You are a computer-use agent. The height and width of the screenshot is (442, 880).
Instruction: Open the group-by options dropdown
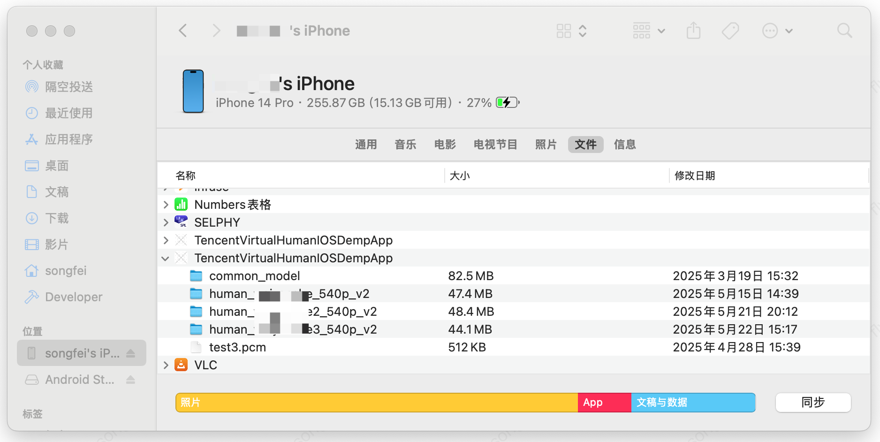(649, 31)
